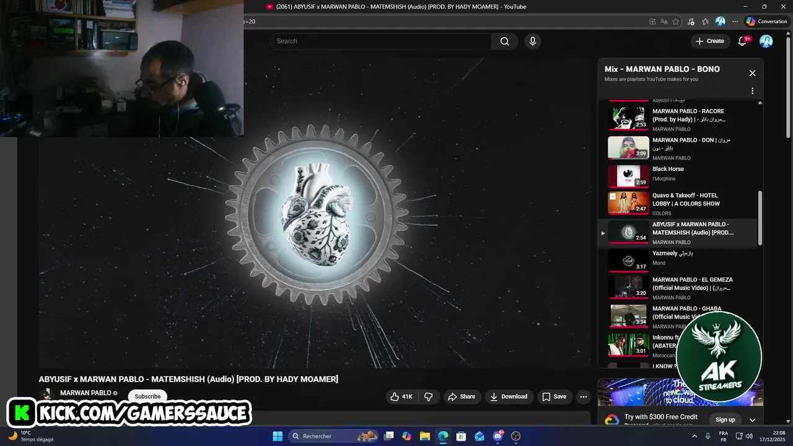Play MARWAN PABLO - GHABA thumbnail
This screenshot has height=446, width=793.
coord(628,316)
